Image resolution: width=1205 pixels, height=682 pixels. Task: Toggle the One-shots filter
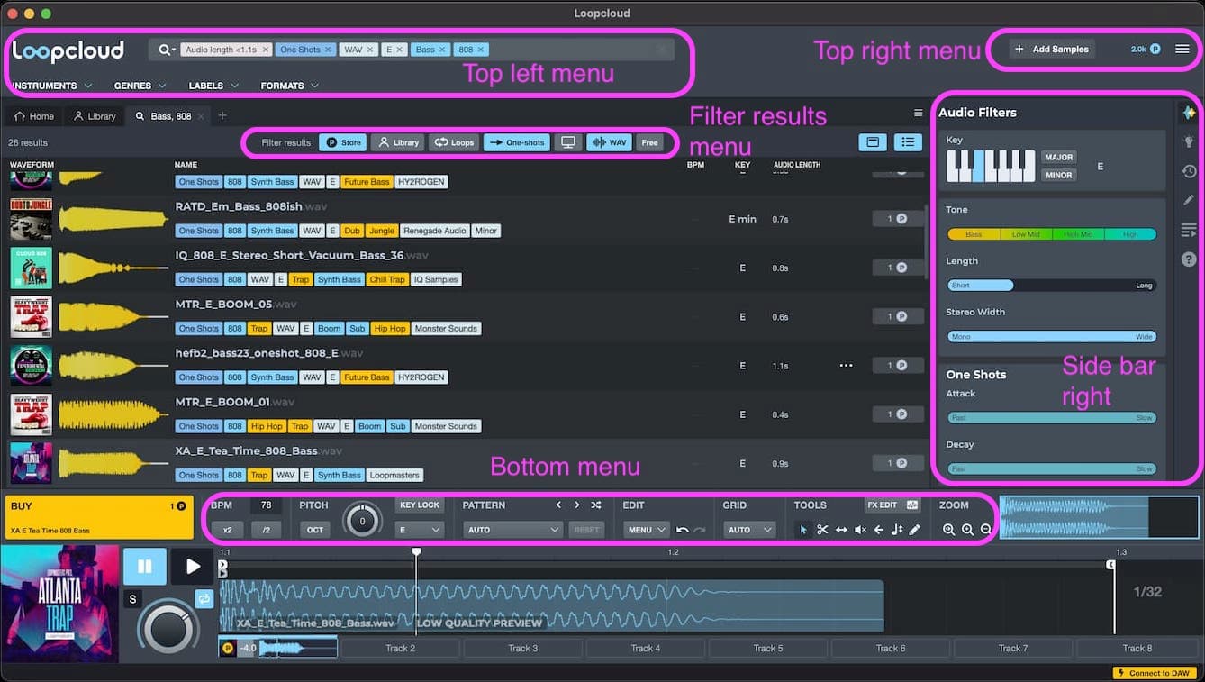[517, 142]
